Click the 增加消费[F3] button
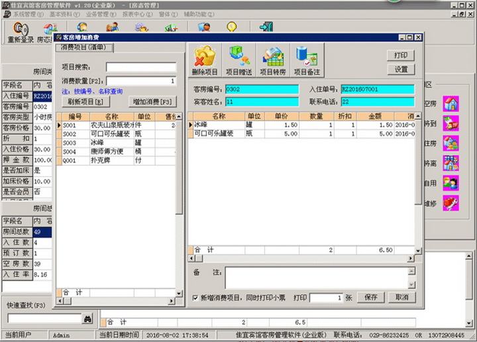 [152, 102]
